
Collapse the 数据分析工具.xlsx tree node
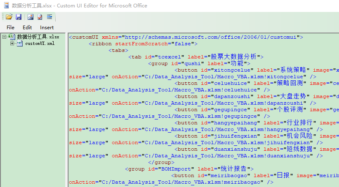tap(4, 37)
